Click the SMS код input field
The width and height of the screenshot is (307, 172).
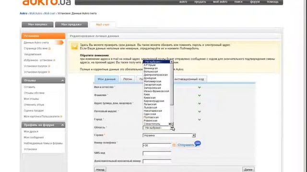click(x=157, y=153)
